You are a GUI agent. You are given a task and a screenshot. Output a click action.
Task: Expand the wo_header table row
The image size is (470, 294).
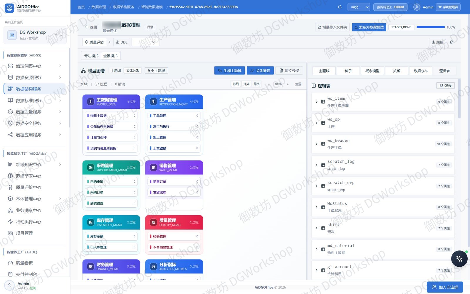coord(317,144)
